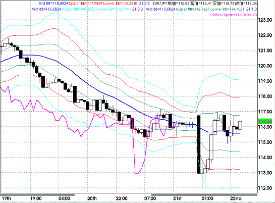This screenshot has width=275, height=203.
Task: Select the 112.00 price axis label
Action: tap(265, 188)
